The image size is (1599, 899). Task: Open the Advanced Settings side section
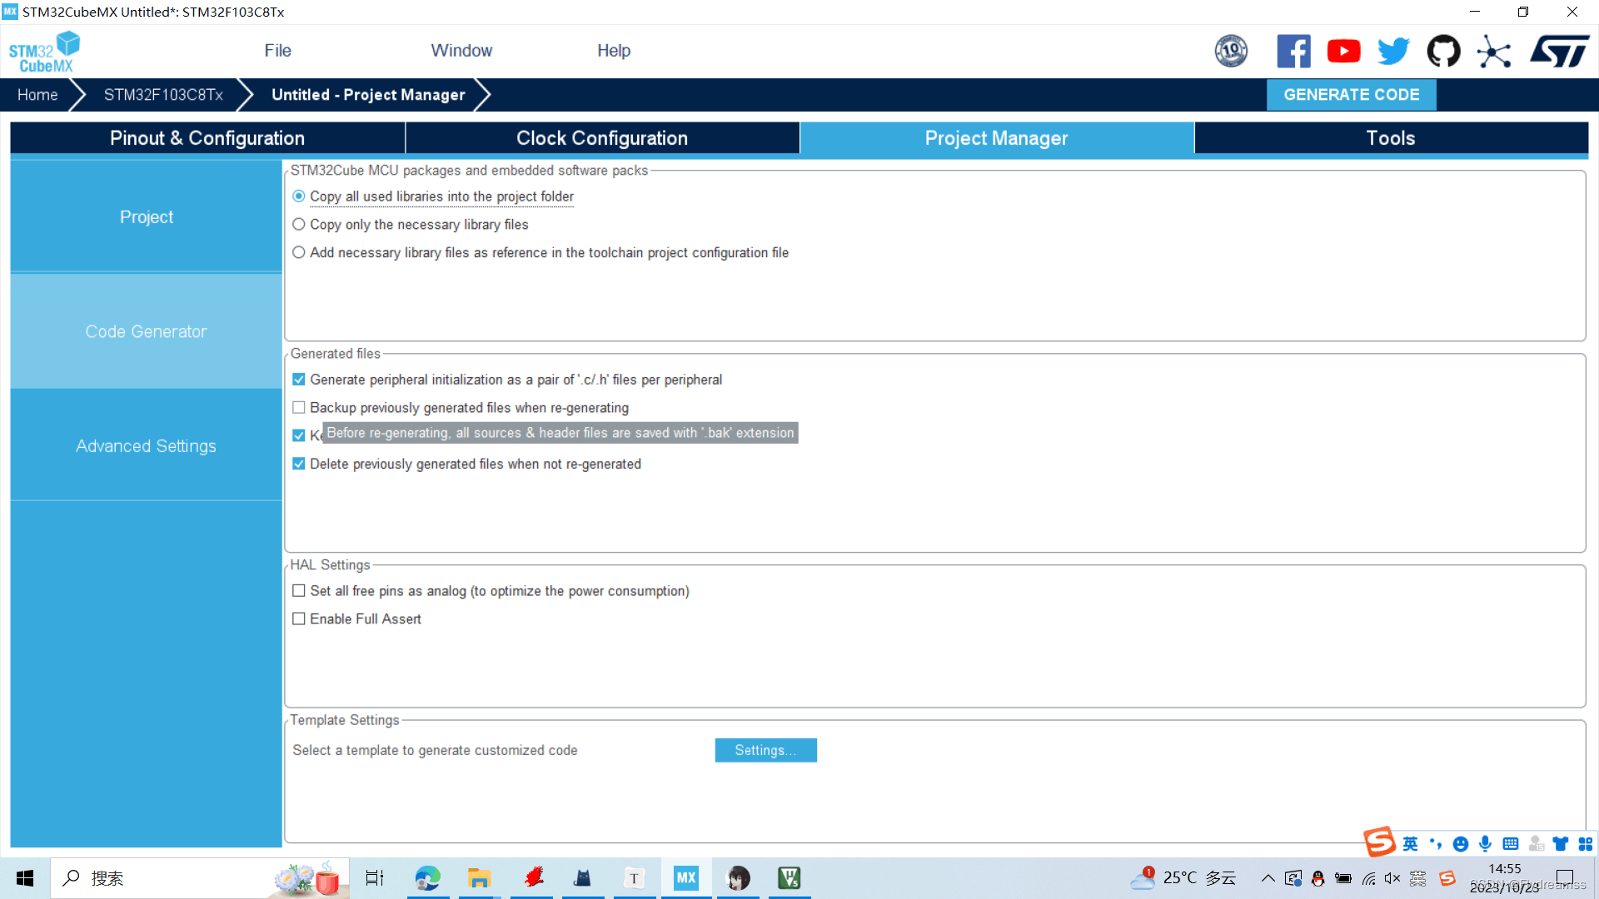(147, 445)
